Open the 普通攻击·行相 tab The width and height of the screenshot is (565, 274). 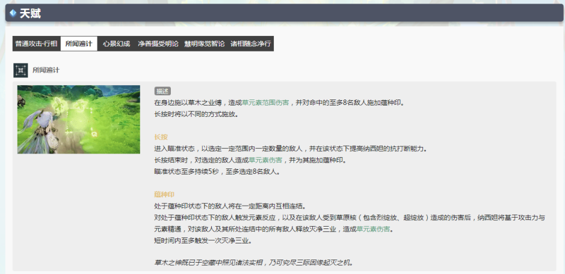[x=36, y=44]
